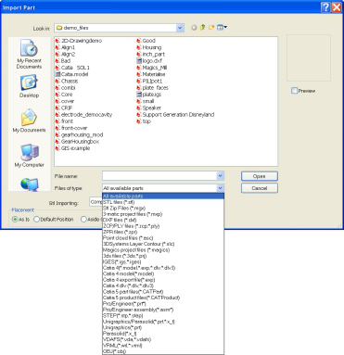Select file GearHousingbox
The width and height of the screenshot is (344, 355).
click(80, 142)
